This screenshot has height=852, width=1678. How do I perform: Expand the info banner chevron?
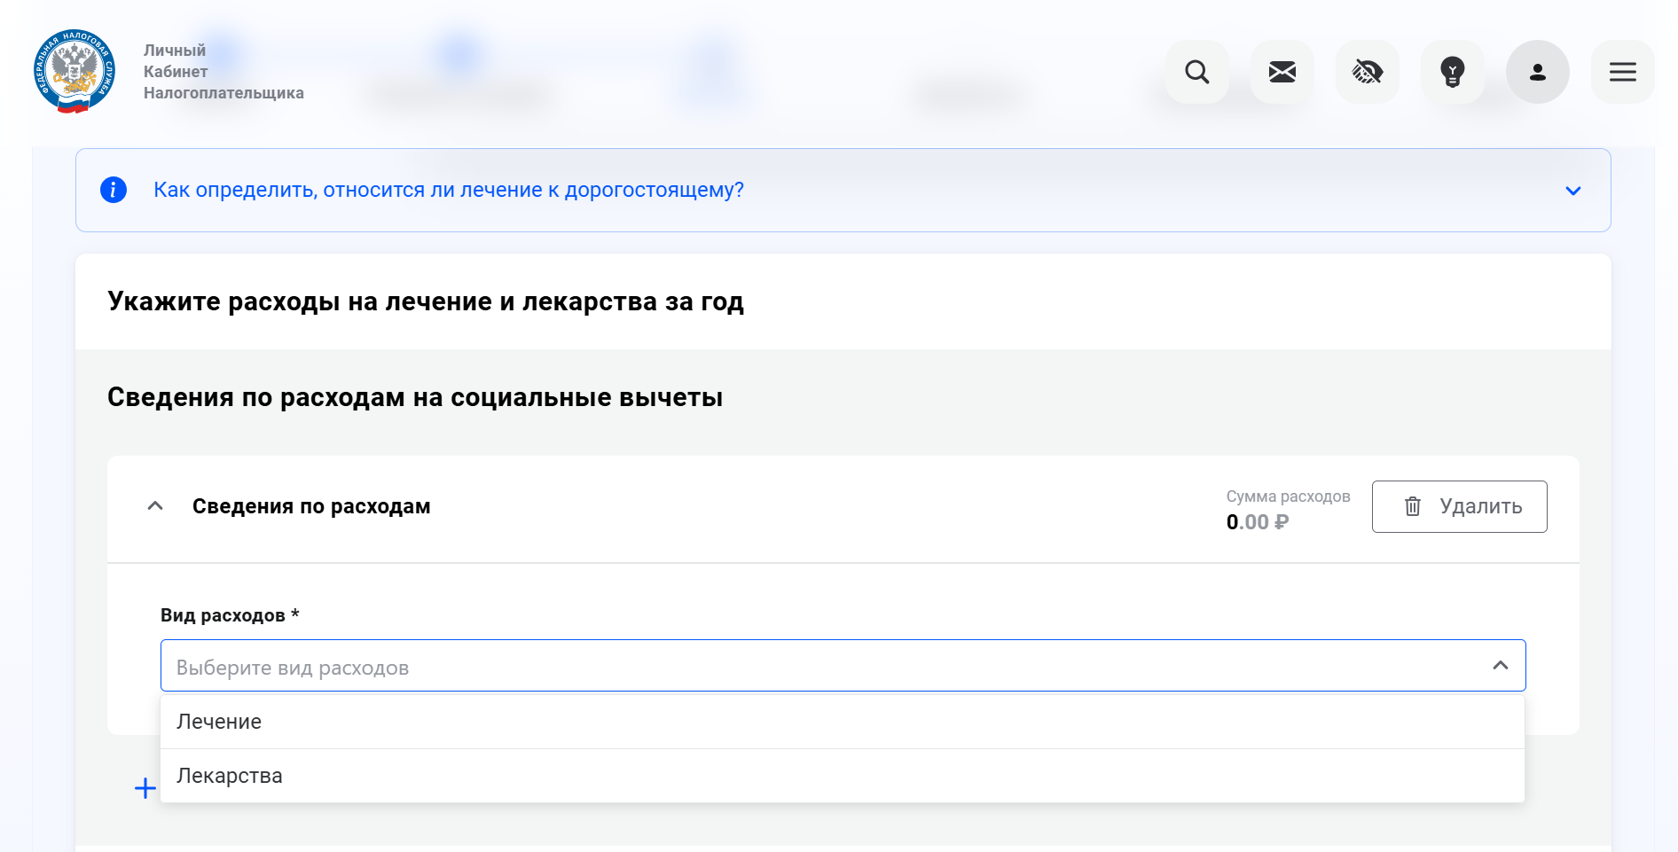click(x=1572, y=191)
